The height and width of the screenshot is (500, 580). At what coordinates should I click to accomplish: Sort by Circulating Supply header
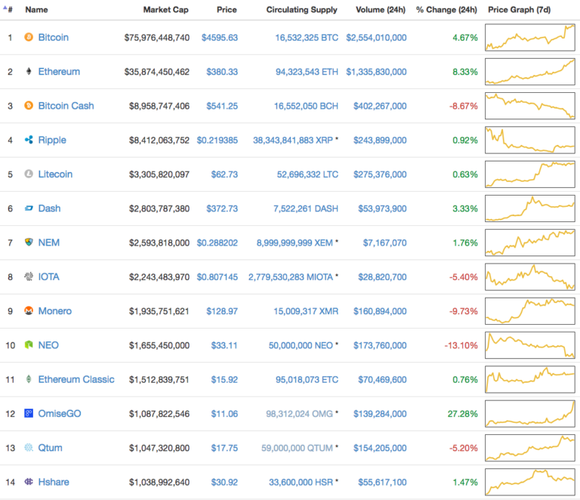(301, 10)
